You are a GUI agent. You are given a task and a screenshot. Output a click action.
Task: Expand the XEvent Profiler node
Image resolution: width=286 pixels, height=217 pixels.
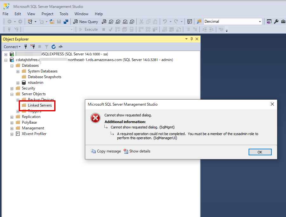click(12, 134)
